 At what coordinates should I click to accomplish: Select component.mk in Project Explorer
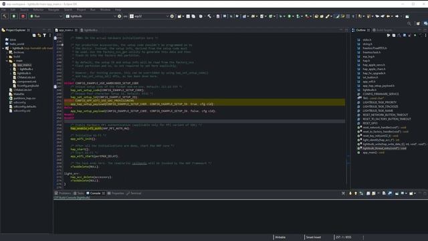pos(27,82)
